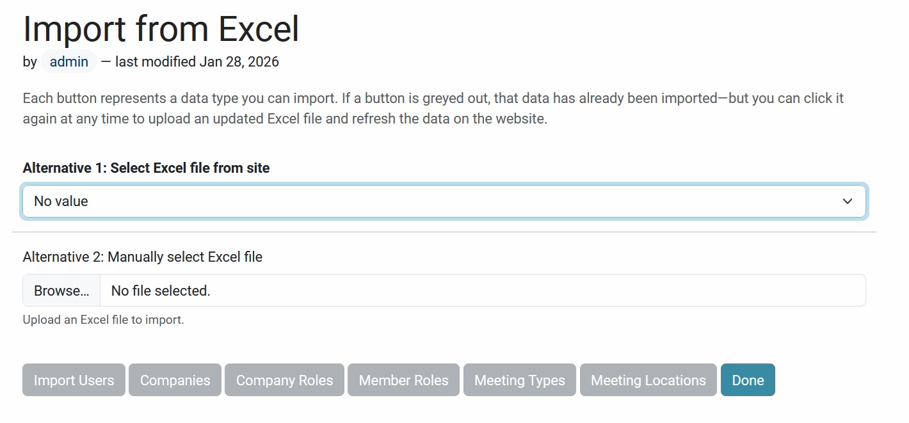Click the 'Import from Excel' page heading
This screenshot has height=423, width=909.
[161, 28]
